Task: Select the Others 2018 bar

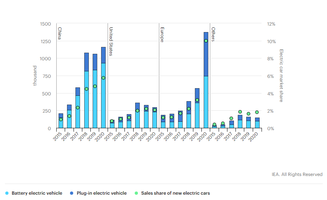Action: click(x=240, y=122)
